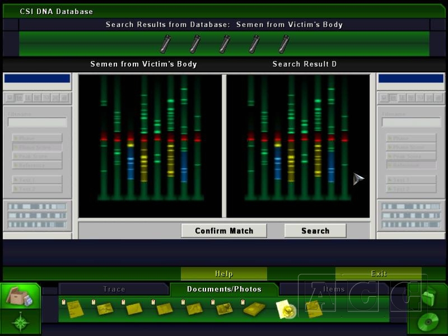
Task: Click the Confirm Match button
Action: click(224, 231)
